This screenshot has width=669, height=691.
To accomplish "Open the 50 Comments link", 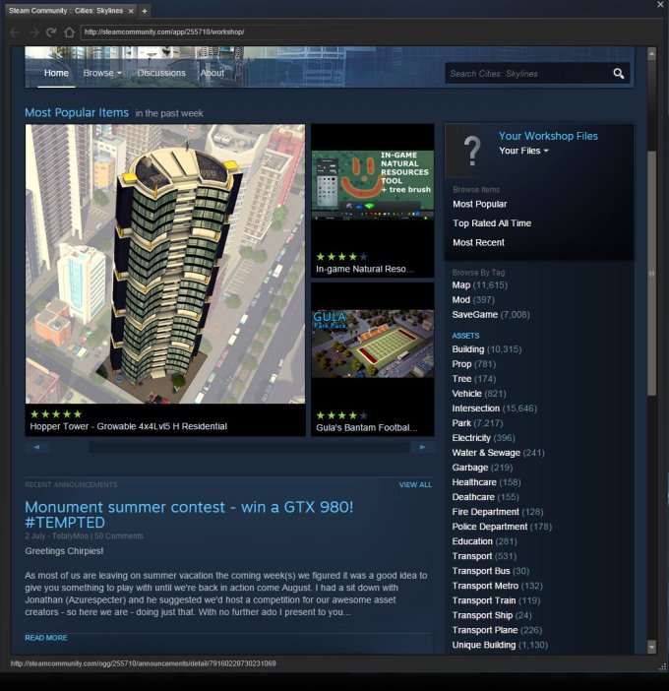I will (118, 536).
